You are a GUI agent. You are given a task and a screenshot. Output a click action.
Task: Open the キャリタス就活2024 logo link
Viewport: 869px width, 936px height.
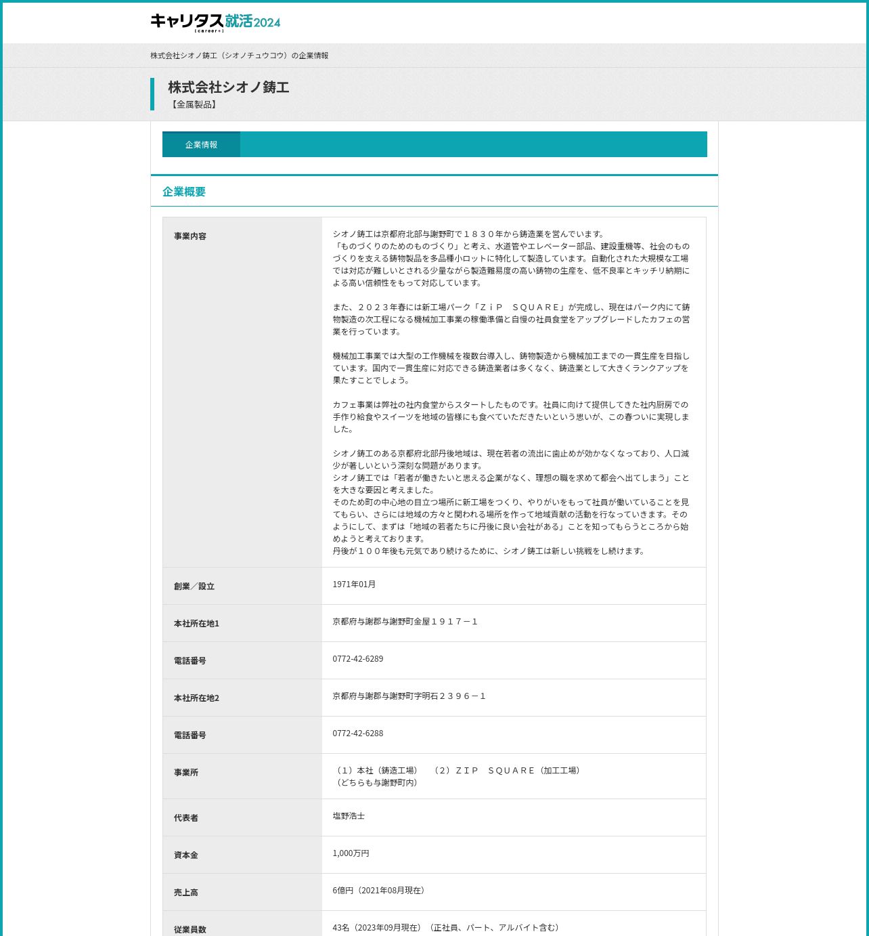tap(215, 22)
